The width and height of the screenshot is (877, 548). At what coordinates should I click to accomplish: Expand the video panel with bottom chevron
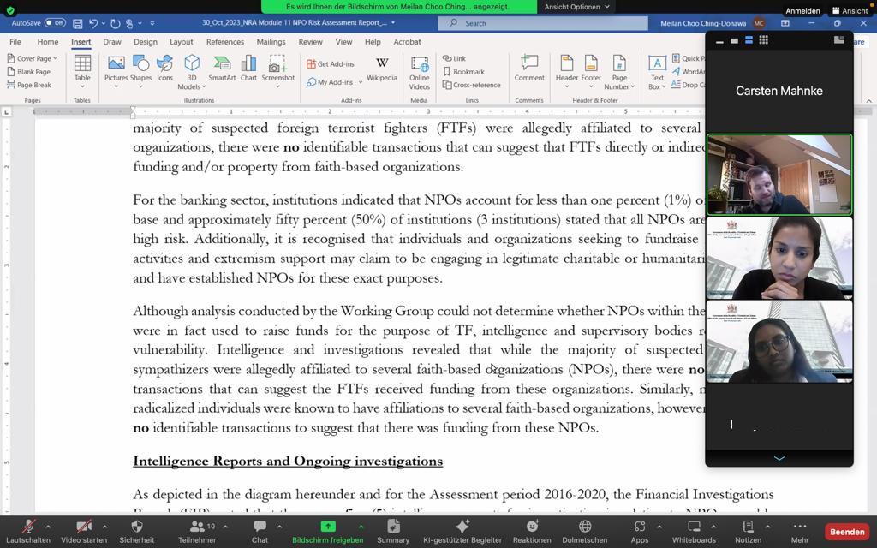point(779,459)
